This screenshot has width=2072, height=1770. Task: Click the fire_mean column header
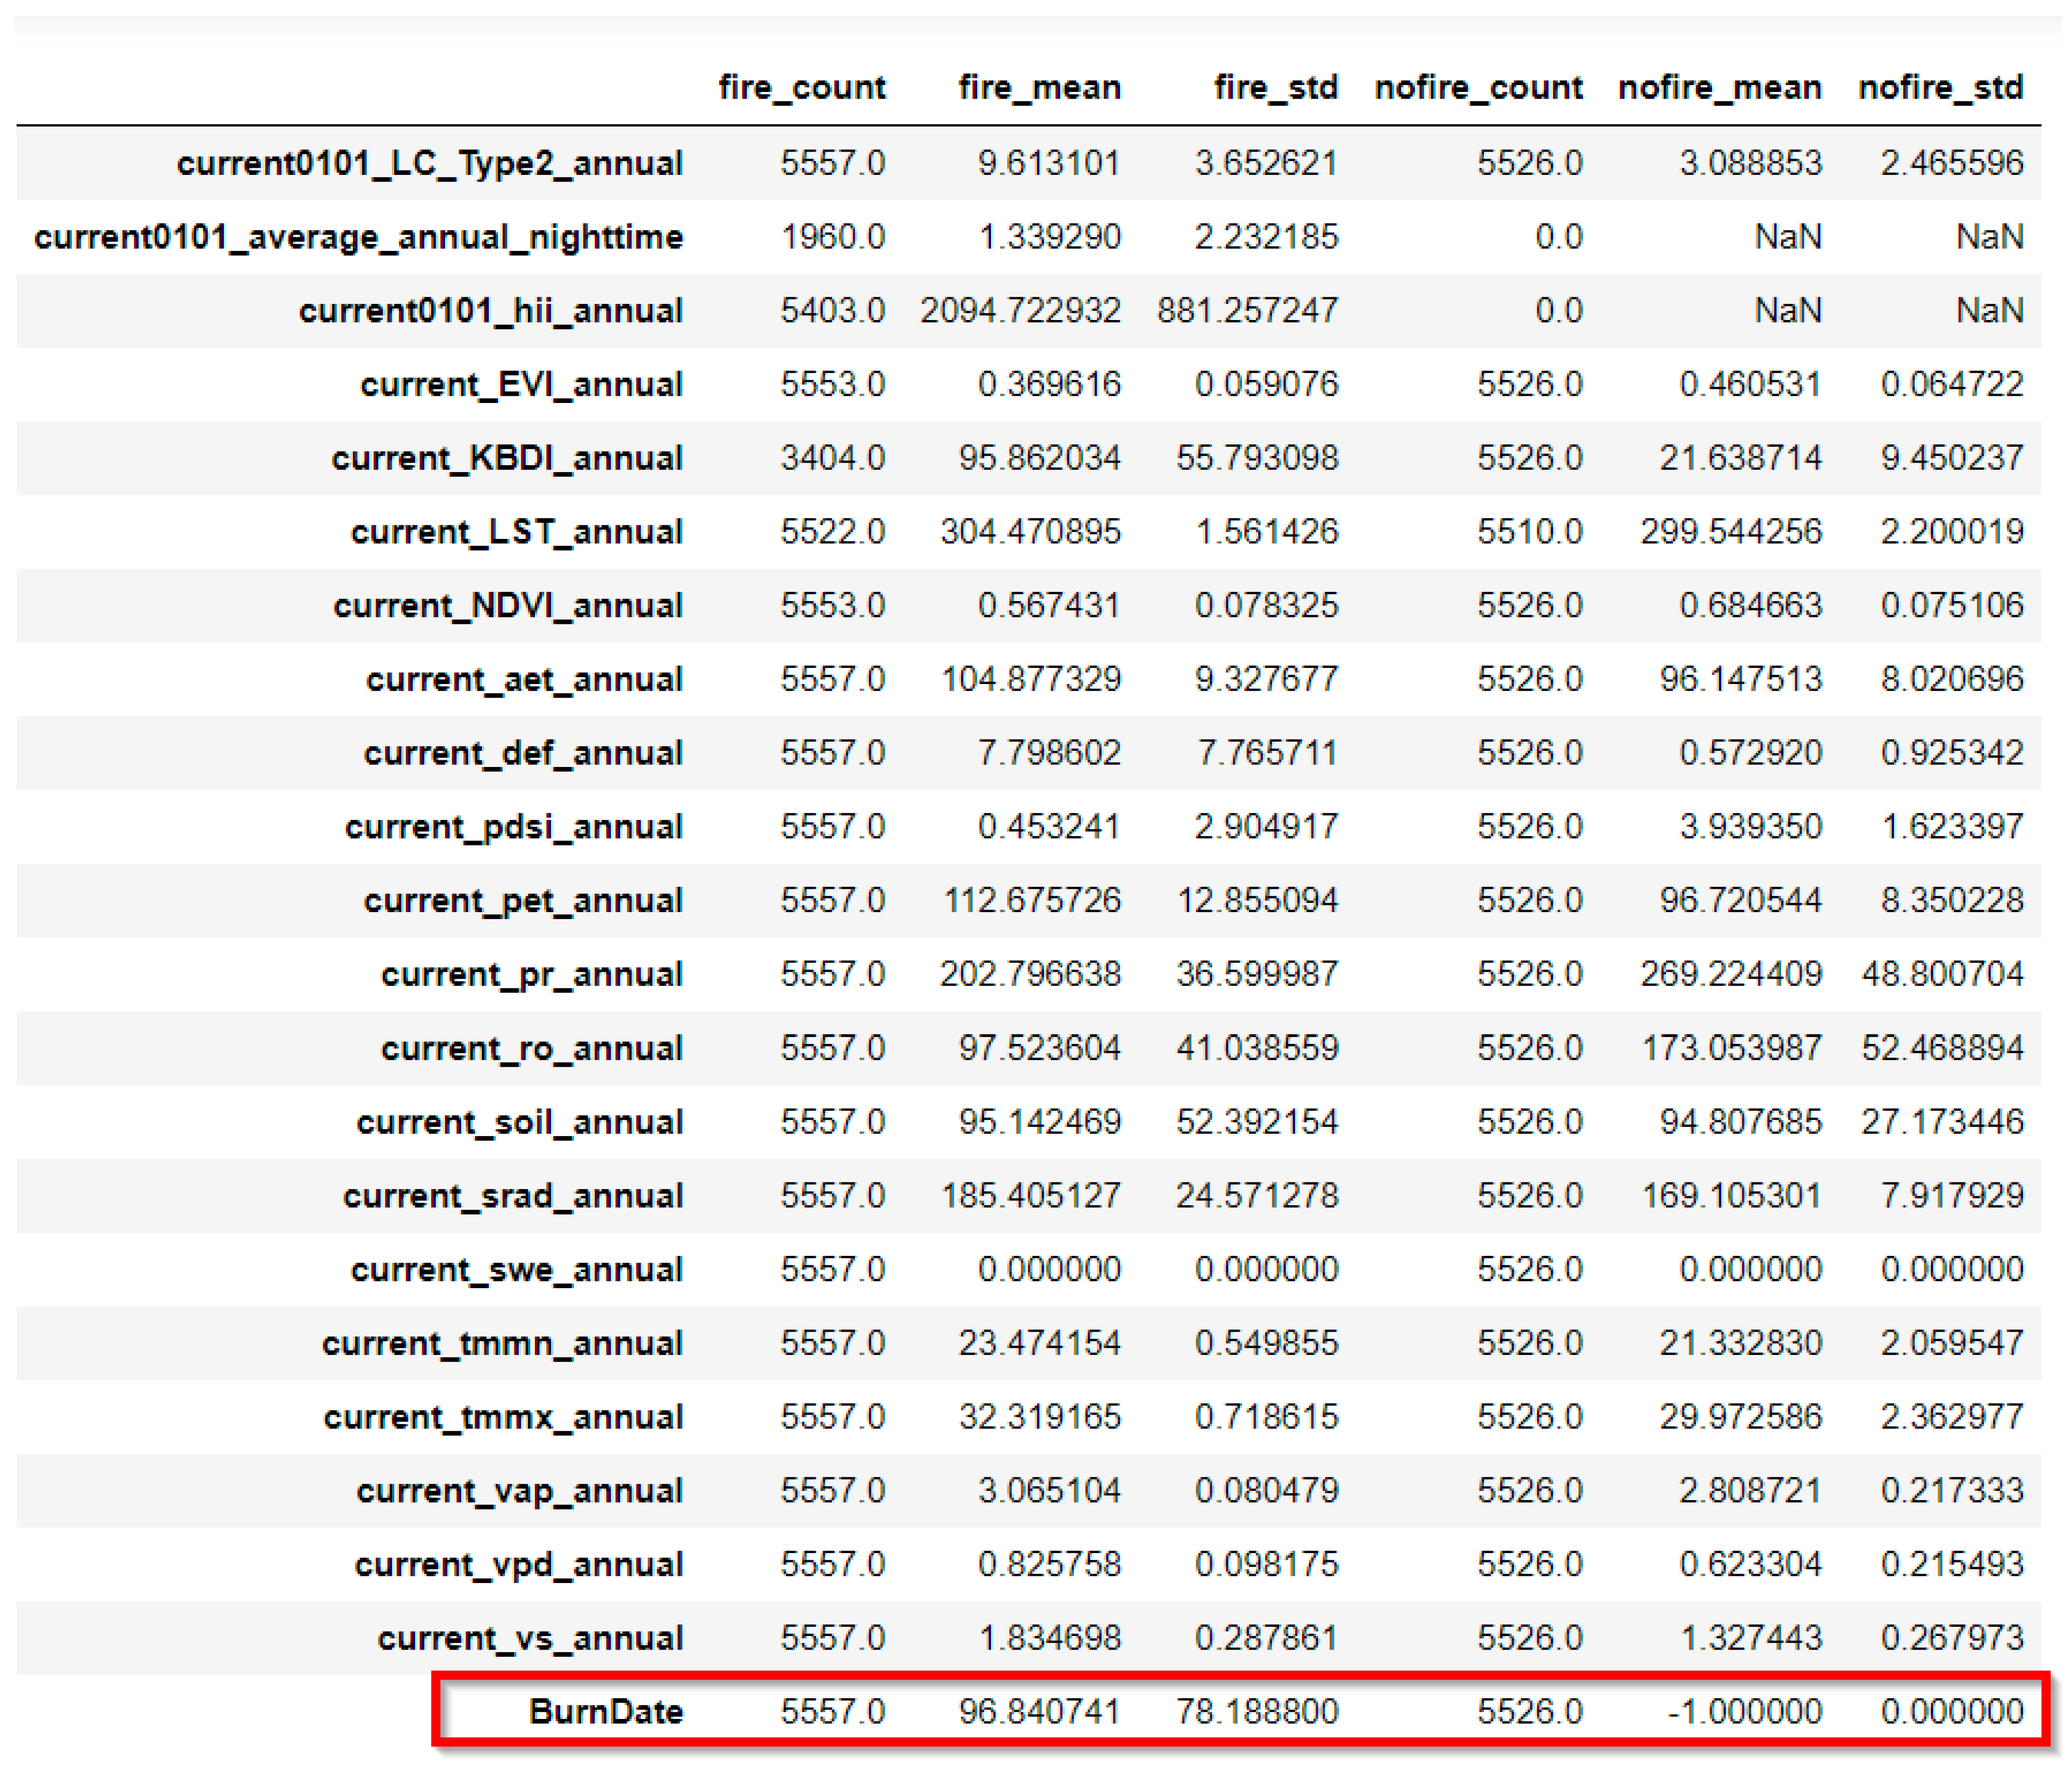(1039, 88)
